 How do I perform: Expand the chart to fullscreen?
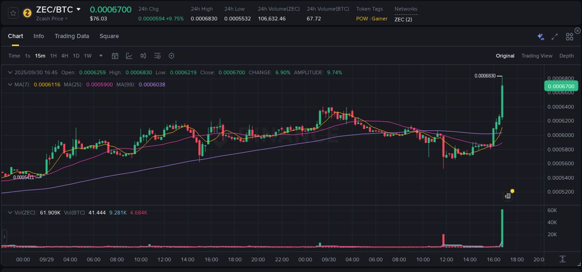tap(554, 35)
